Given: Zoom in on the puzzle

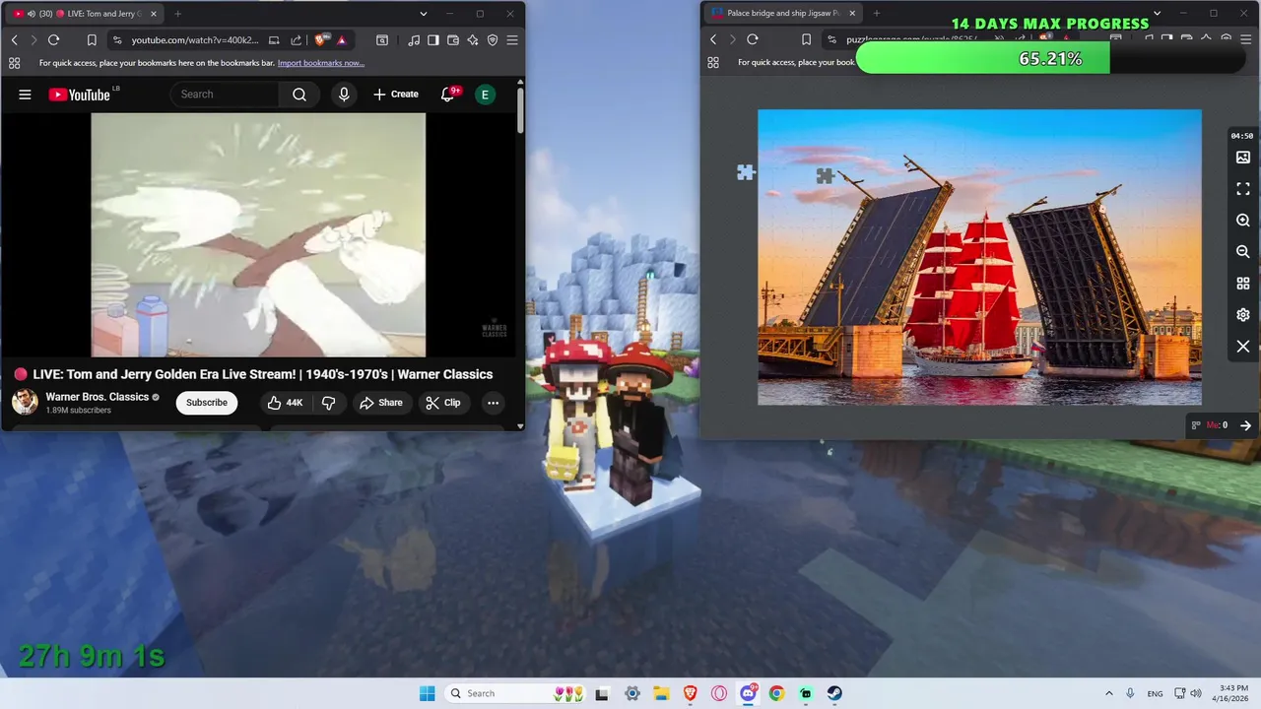Looking at the screenshot, I should coord(1243,221).
